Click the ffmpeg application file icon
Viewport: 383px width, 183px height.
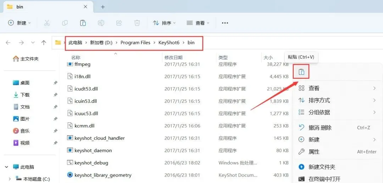70,64
